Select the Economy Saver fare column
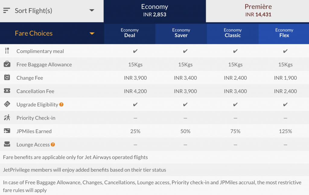Screen dimensions: 309x195 point(181,33)
